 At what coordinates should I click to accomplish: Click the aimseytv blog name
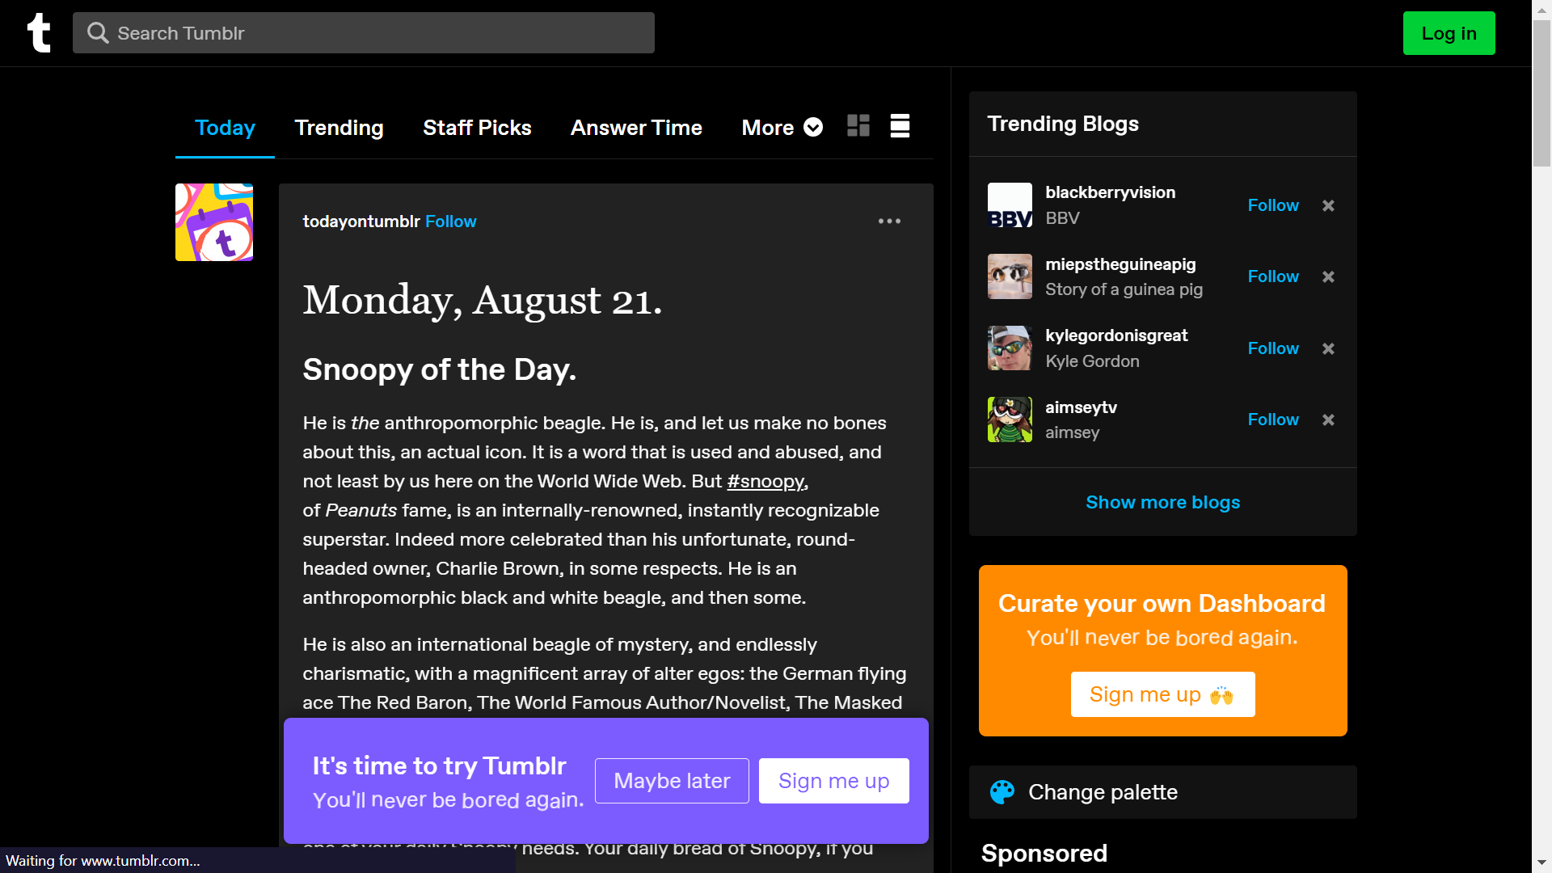(x=1081, y=407)
